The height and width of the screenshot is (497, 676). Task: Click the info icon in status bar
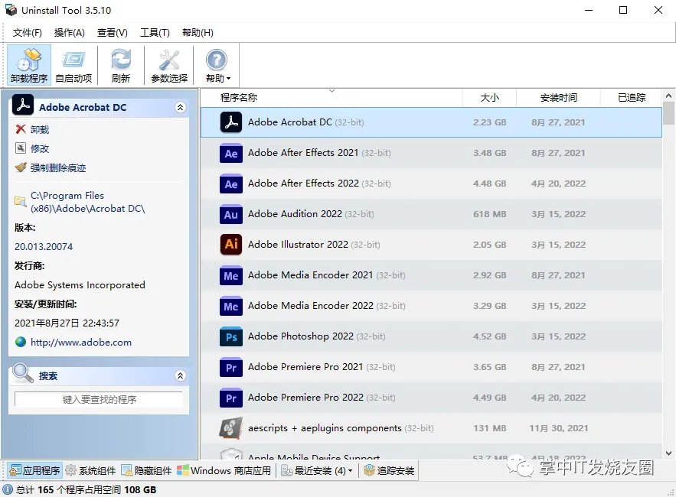click(8, 489)
